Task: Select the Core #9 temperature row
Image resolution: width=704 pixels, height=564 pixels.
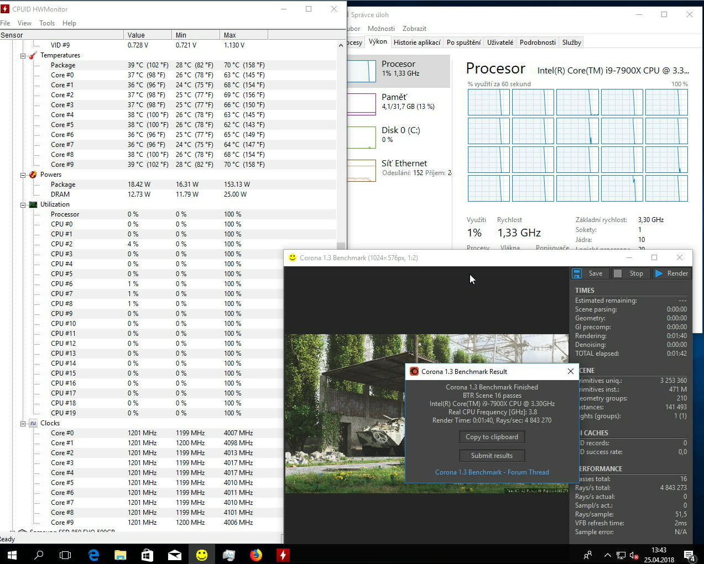Action: point(168,165)
